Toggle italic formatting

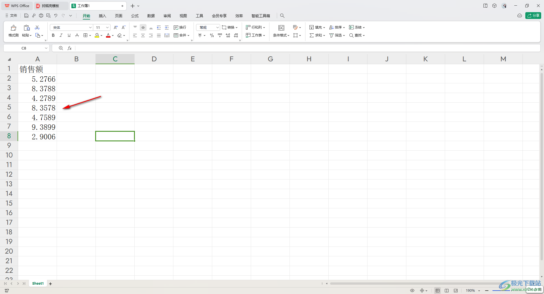point(61,35)
